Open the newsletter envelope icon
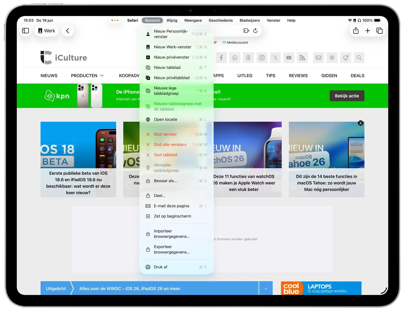 pyautogui.click(x=319, y=58)
